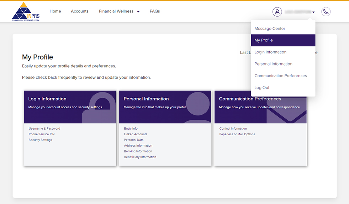Click the Phone Service PIN link
This screenshot has height=204, width=349.
42,134
